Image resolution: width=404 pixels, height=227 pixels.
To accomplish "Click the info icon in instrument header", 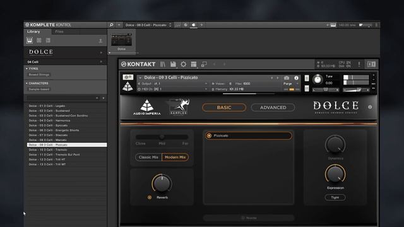I will pyautogui.click(x=296, y=78).
